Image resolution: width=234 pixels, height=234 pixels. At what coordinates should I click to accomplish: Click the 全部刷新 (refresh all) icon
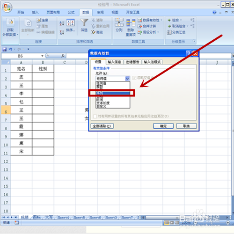coord(28,23)
